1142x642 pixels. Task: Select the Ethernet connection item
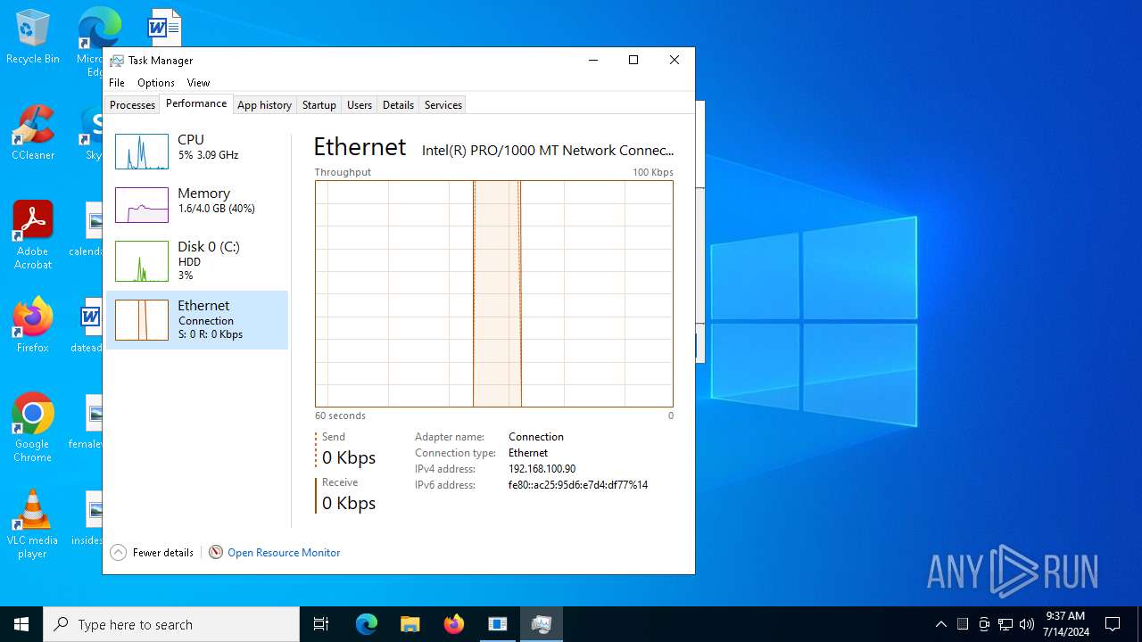pos(197,319)
